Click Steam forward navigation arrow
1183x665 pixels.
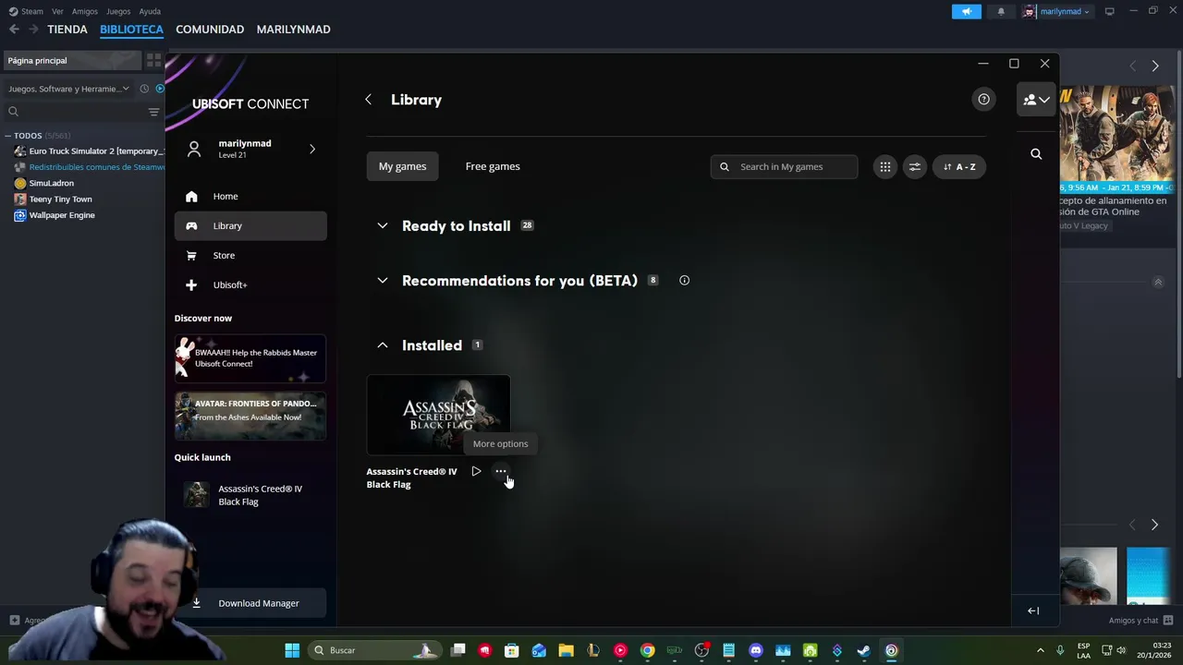pyautogui.click(x=33, y=30)
